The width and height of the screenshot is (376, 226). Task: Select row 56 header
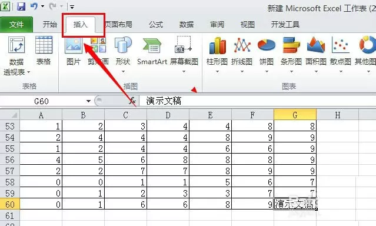click(9, 159)
